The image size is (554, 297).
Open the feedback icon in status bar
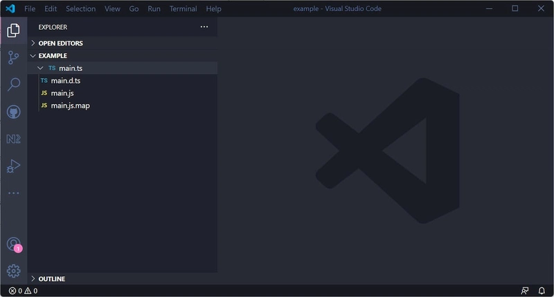[x=525, y=291]
